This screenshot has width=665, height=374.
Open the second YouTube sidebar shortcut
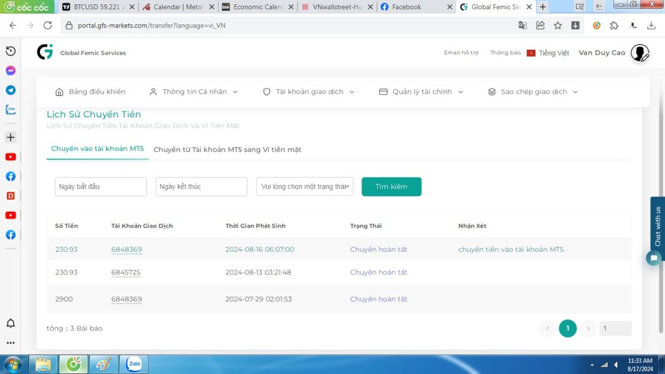click(11, 216)
